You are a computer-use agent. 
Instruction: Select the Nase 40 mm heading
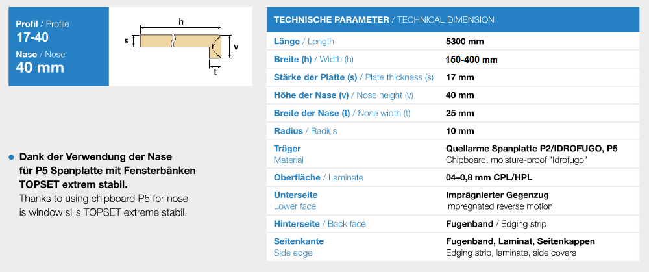(40, 62)
